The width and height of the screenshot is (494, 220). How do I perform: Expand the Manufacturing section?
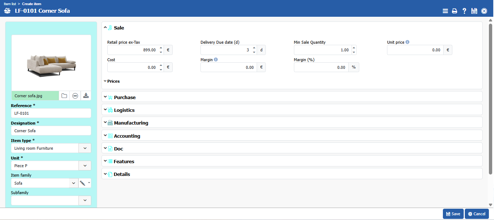[x=131, y=123]
